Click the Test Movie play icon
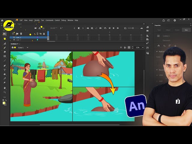 (x=175, y=20)
